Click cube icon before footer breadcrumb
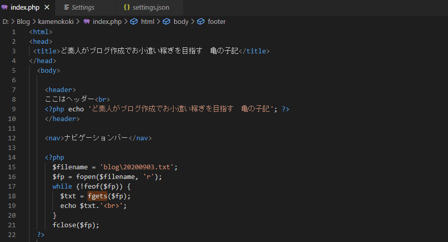This screenshot has height=242, width=448. pyautogui.click(x=201, y=22)
